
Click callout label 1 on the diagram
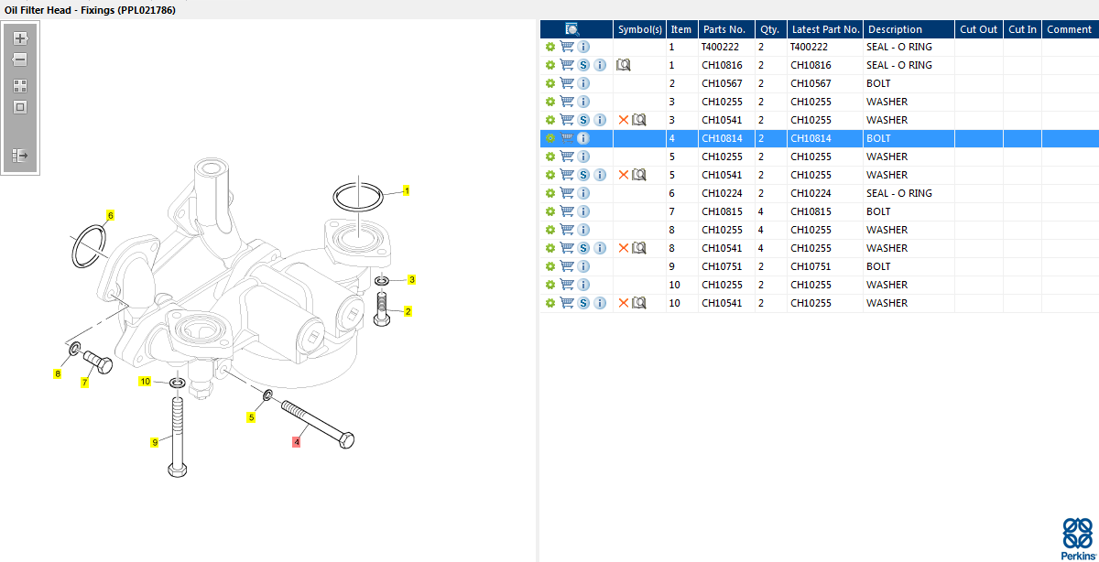[x=406, y=191]
